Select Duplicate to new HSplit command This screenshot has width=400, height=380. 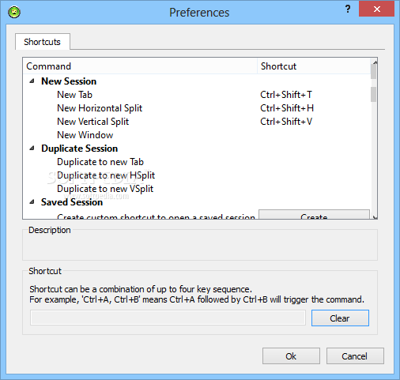click(x=106, y=175)
